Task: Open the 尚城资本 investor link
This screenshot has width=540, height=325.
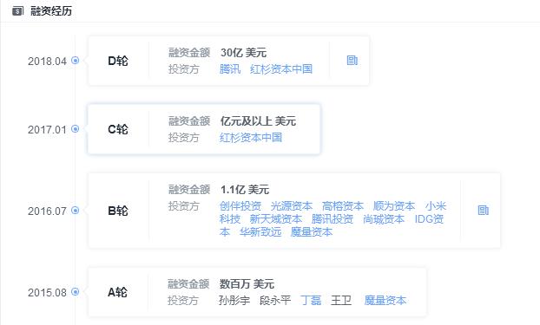Action: 384,219
